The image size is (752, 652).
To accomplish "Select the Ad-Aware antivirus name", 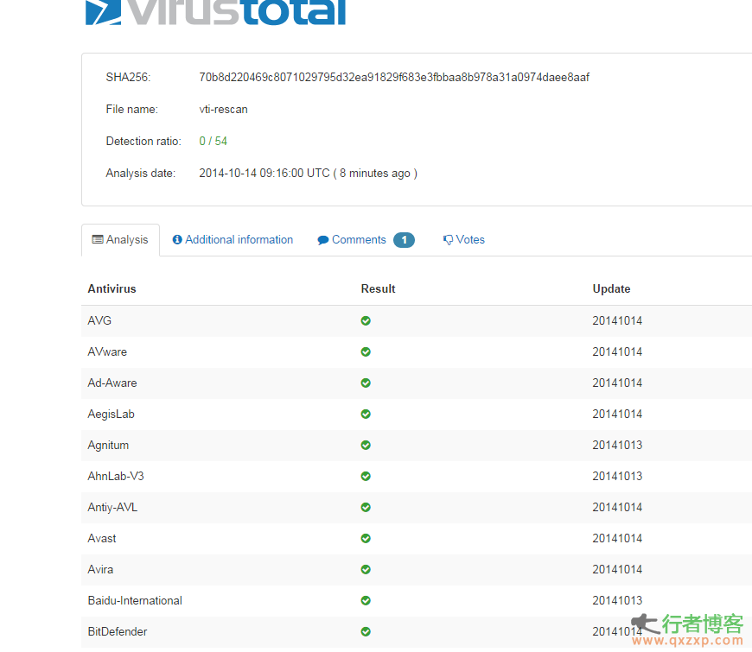I will pos(112,383).
